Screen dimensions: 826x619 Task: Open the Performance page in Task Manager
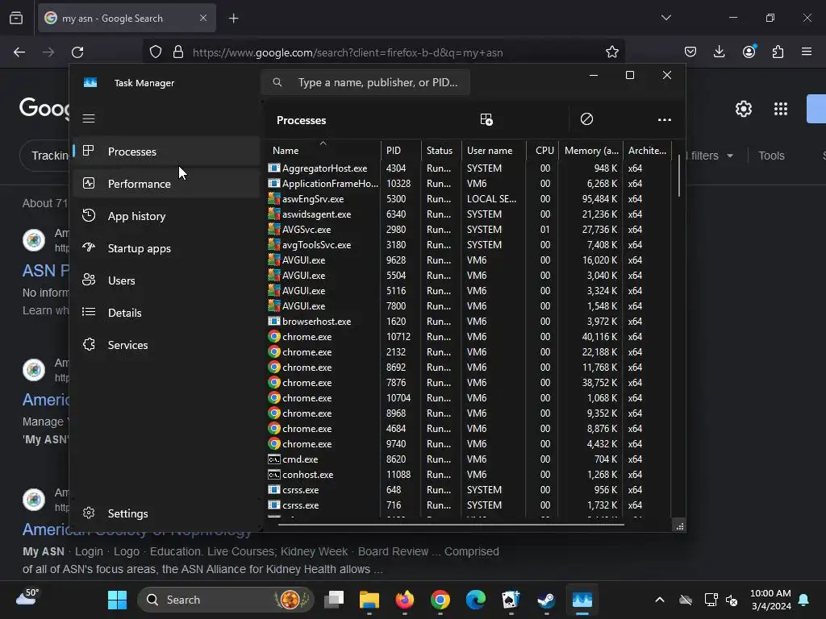pyautogui.click(x=166, y=184)
